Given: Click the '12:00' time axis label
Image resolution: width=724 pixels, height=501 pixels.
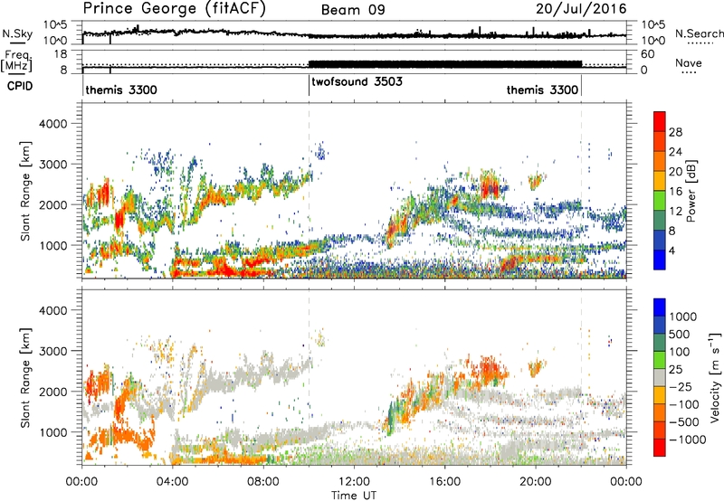Looking at the screenshot, I should 354,482.
